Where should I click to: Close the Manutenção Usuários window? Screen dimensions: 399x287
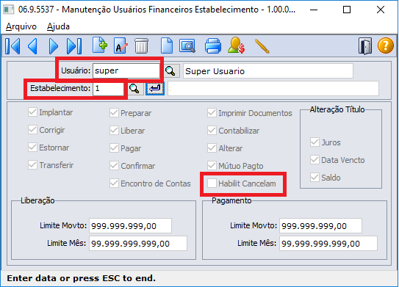(381, 10)
